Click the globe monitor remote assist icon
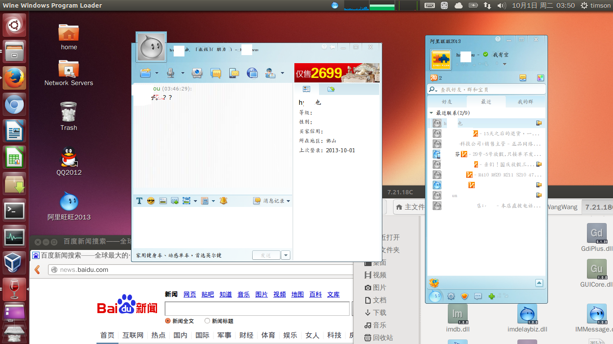 coord(252,73)
